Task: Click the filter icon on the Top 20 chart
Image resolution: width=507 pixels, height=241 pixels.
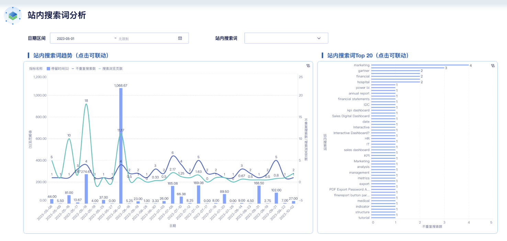Action: [x=493, y=66]
